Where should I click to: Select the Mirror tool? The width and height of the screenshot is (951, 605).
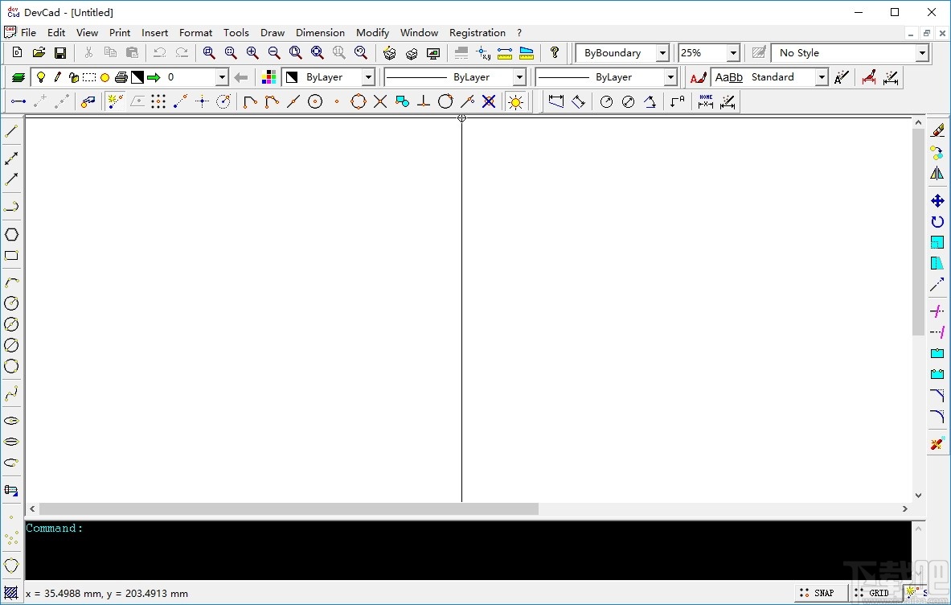937,174
